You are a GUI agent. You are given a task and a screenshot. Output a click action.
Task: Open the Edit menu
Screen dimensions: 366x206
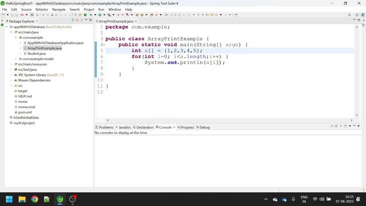pyautogui.click(x=14, y=10)
